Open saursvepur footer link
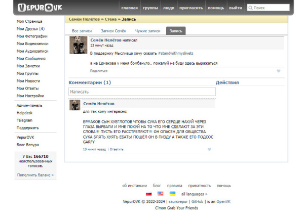 178,201
